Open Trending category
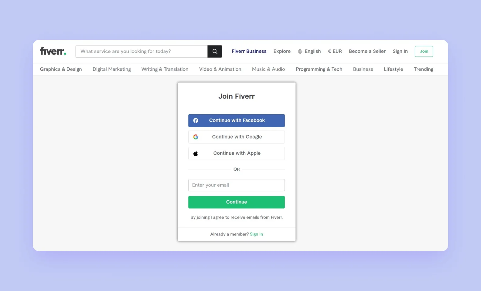Viewport: 481px width, 291px height. coord(424,69)
